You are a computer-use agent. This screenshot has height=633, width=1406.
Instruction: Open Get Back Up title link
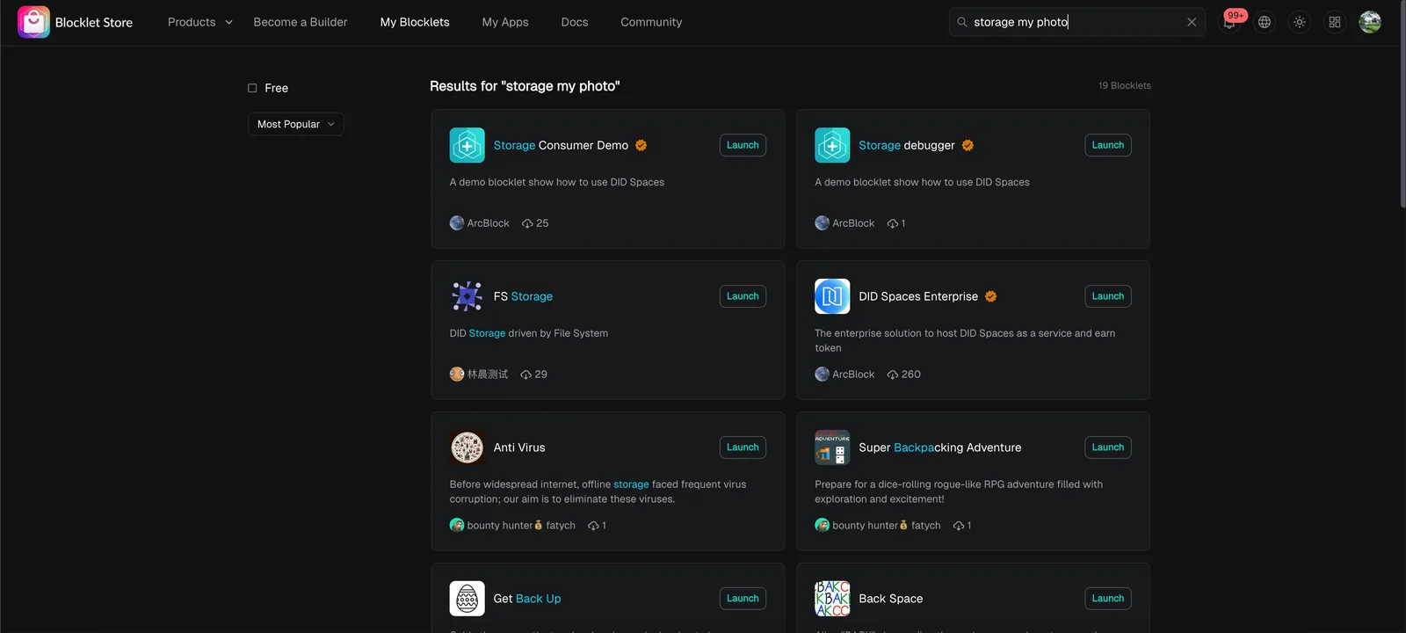pyautogui.click(x=527, y=599)
